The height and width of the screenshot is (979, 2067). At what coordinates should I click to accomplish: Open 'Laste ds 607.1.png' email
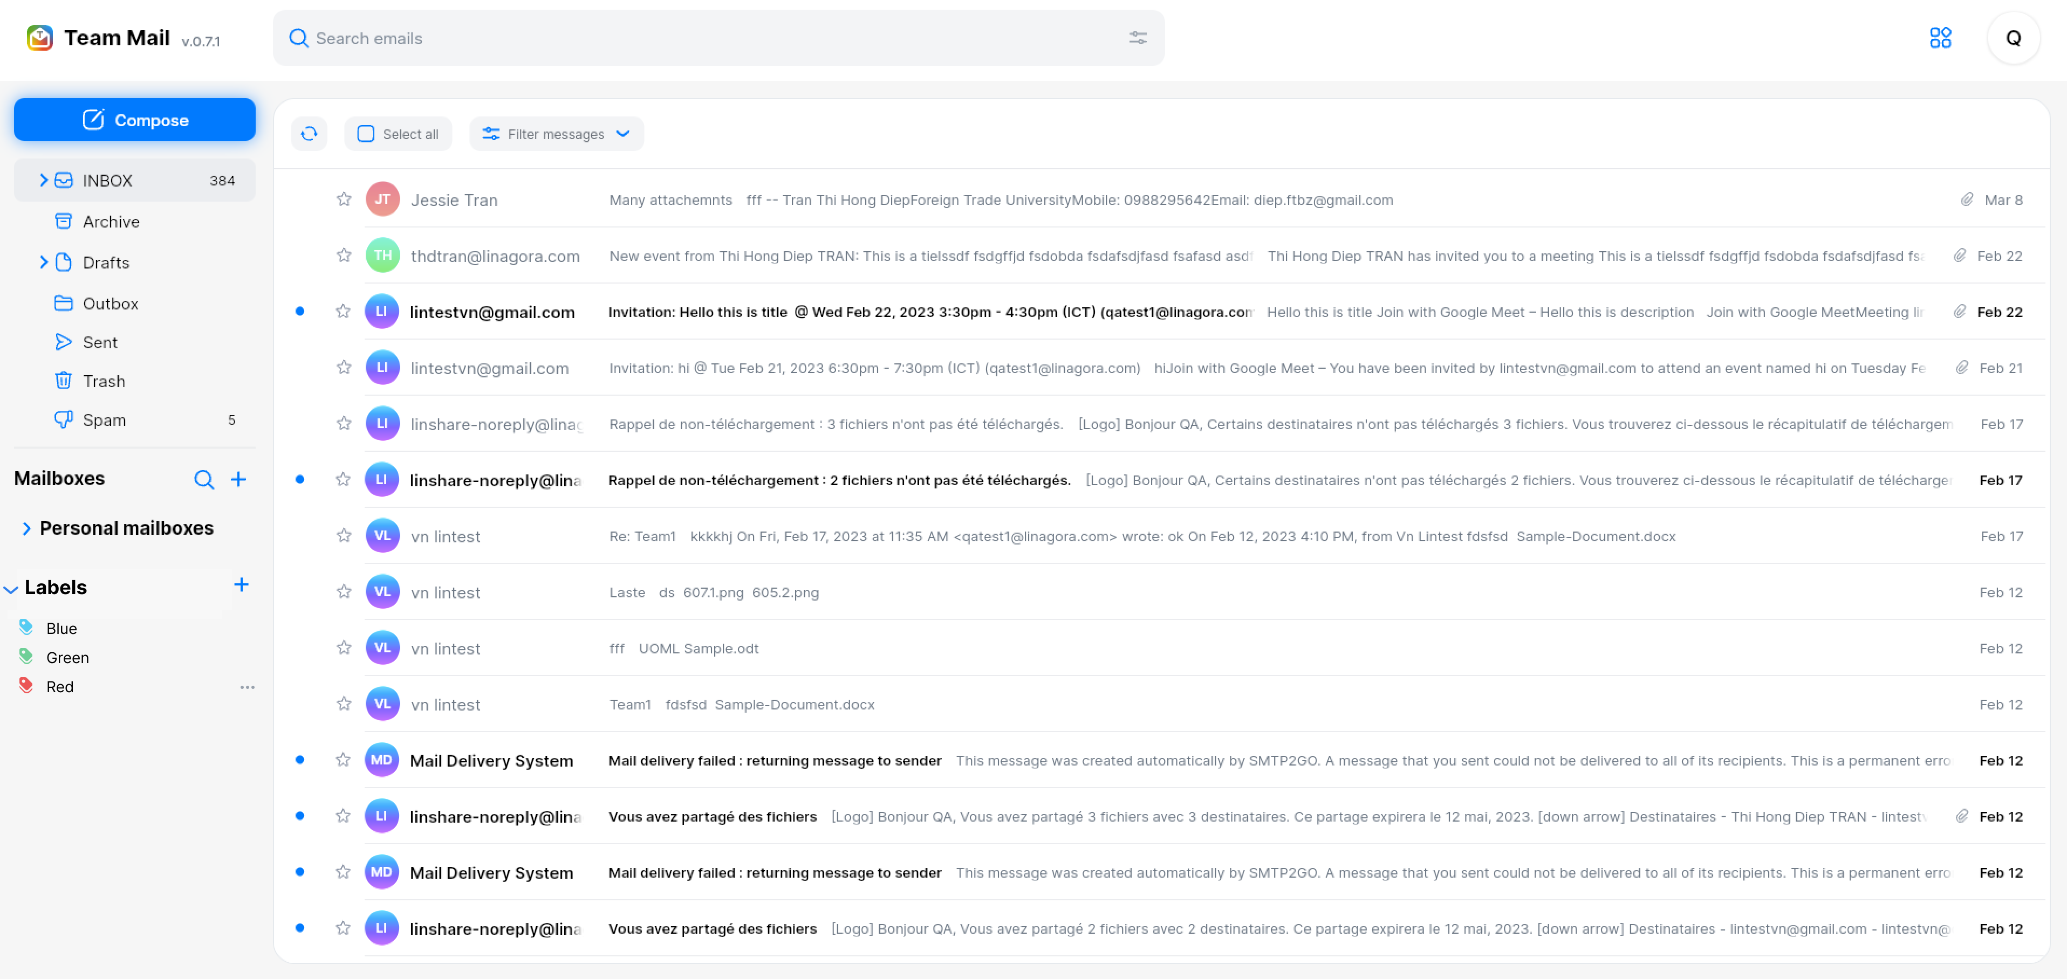pos(1162,592)
